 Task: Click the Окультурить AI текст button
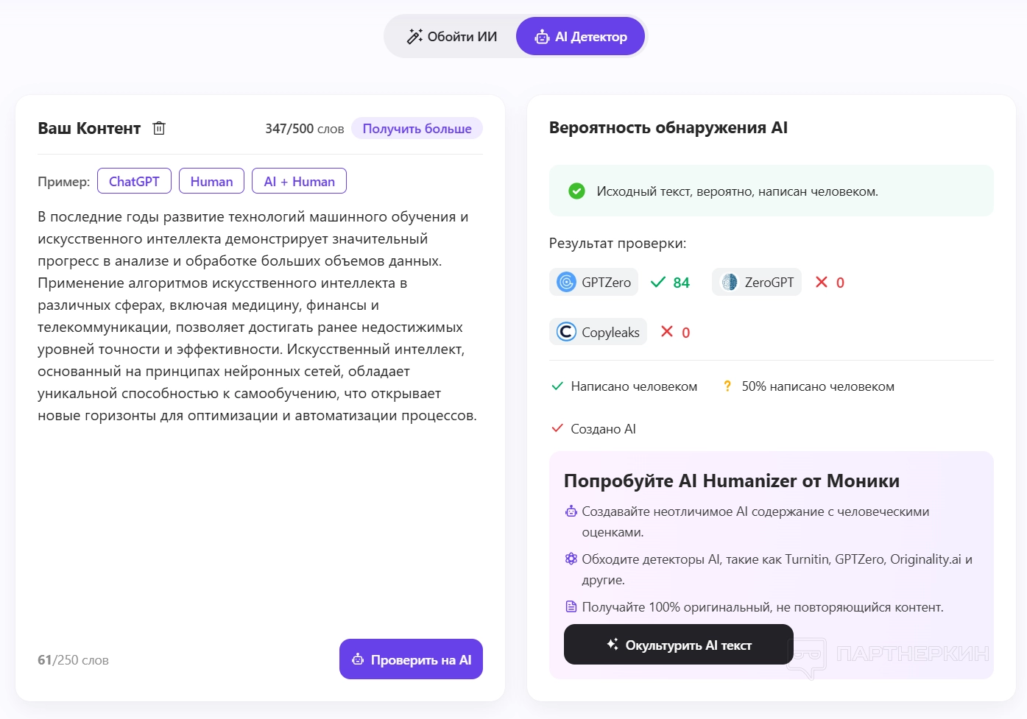(678, 645)
